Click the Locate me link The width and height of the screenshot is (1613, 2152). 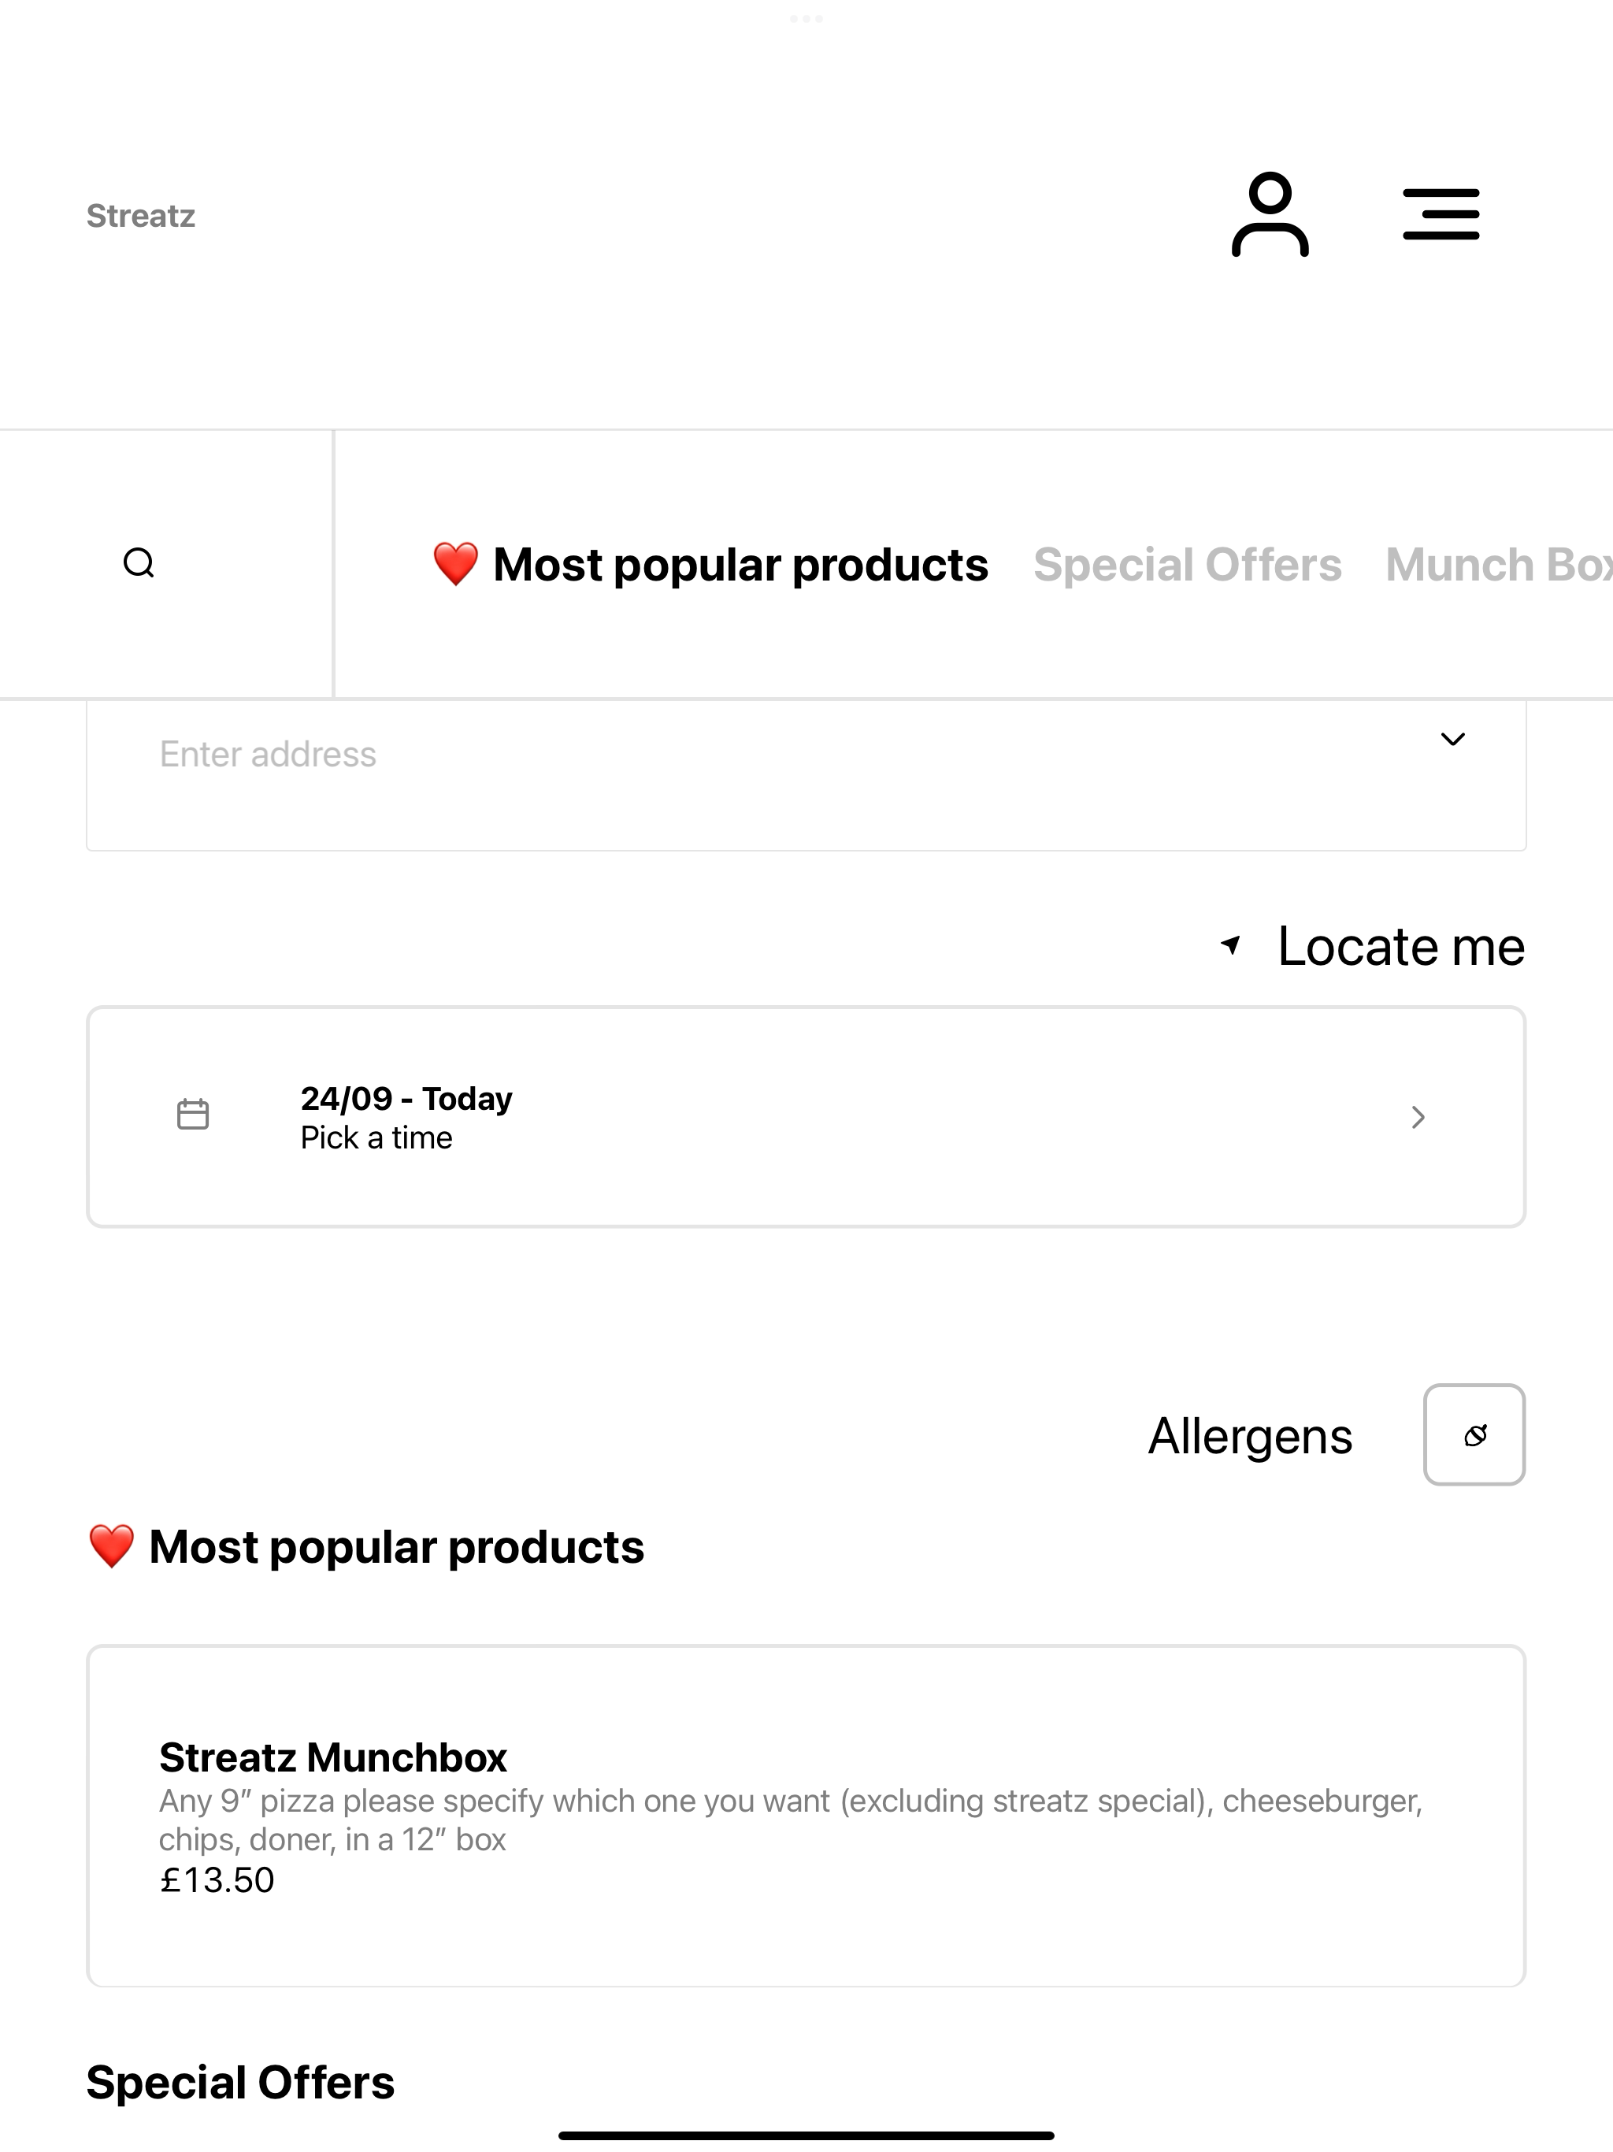click(x=1373, y=945)
